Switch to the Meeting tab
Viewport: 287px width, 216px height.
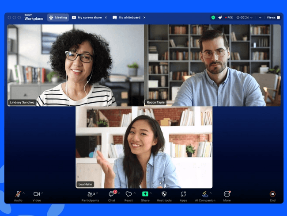pyautogui.click(x=58, y=17)
